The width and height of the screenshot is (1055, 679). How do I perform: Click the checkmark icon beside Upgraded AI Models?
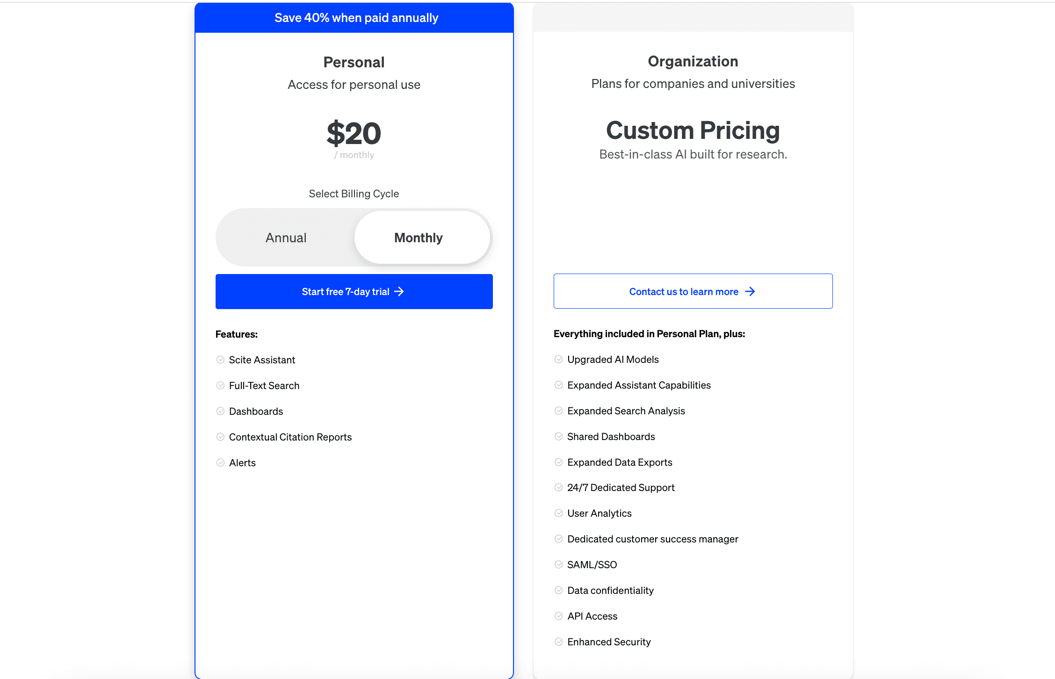(x=559, y=359)
